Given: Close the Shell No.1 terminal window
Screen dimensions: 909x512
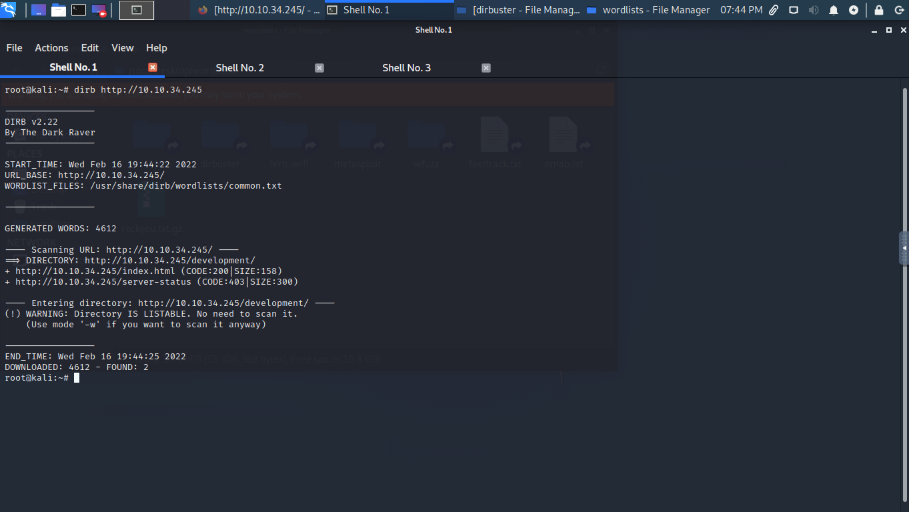Looking at the screenshot, I should tap(903, 30).
